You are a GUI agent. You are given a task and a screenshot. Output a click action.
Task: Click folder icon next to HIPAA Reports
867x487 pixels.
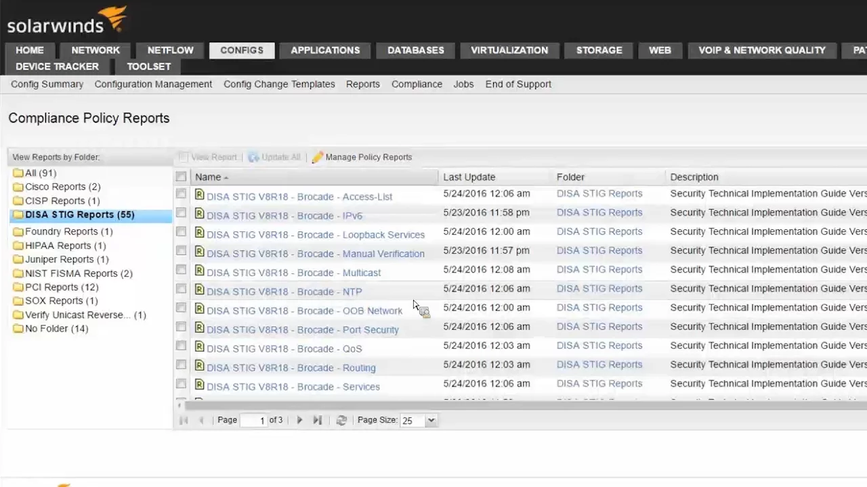click(18, 246)
